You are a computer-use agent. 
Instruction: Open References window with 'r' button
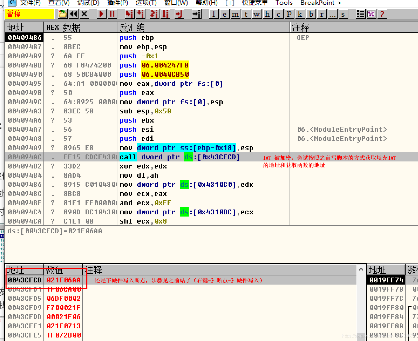click(322, 14)
